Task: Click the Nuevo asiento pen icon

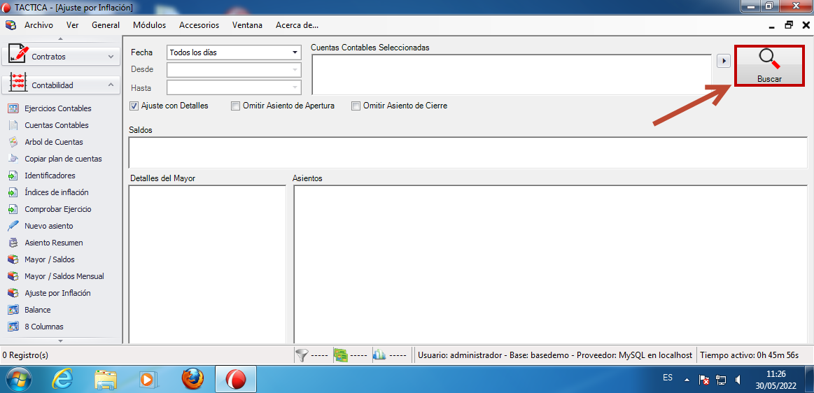Action: point(13,226)
